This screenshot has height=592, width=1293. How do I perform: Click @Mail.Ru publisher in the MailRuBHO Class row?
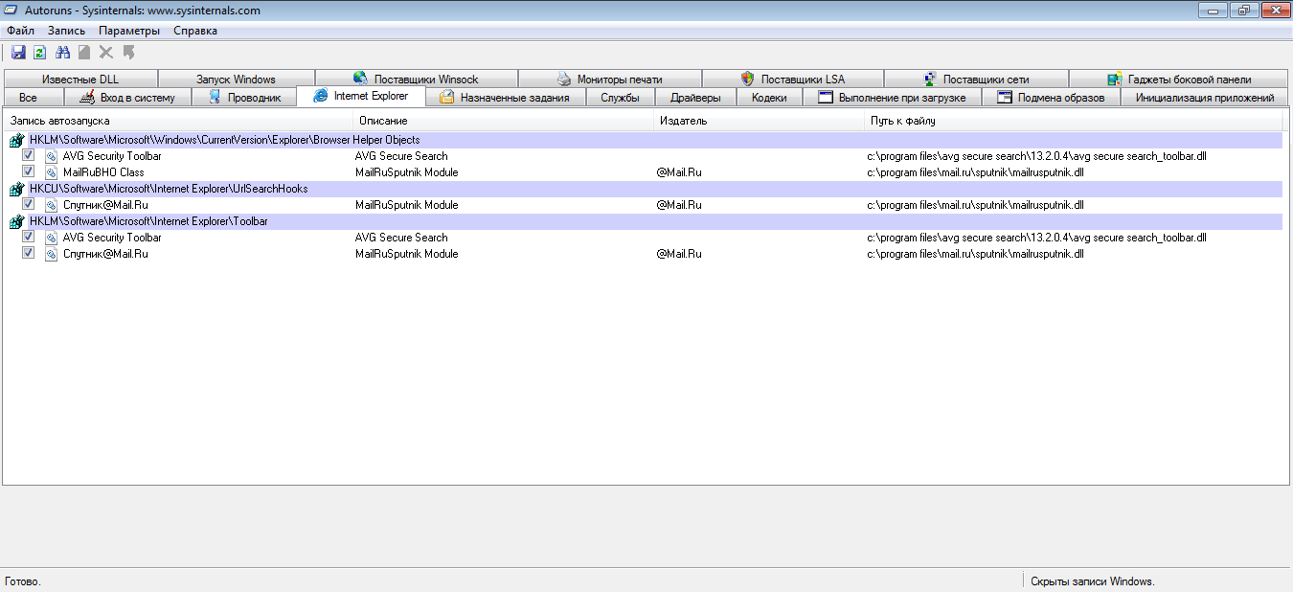tap(679, 172)
